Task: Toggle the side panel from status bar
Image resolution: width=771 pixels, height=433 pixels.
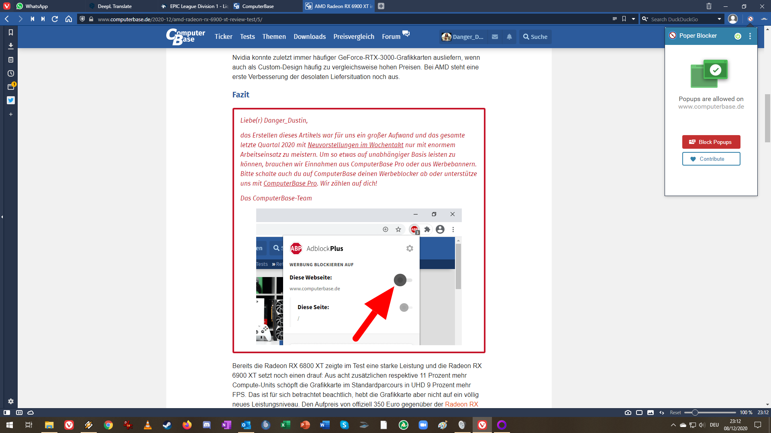Action: [x=7, y=413]
